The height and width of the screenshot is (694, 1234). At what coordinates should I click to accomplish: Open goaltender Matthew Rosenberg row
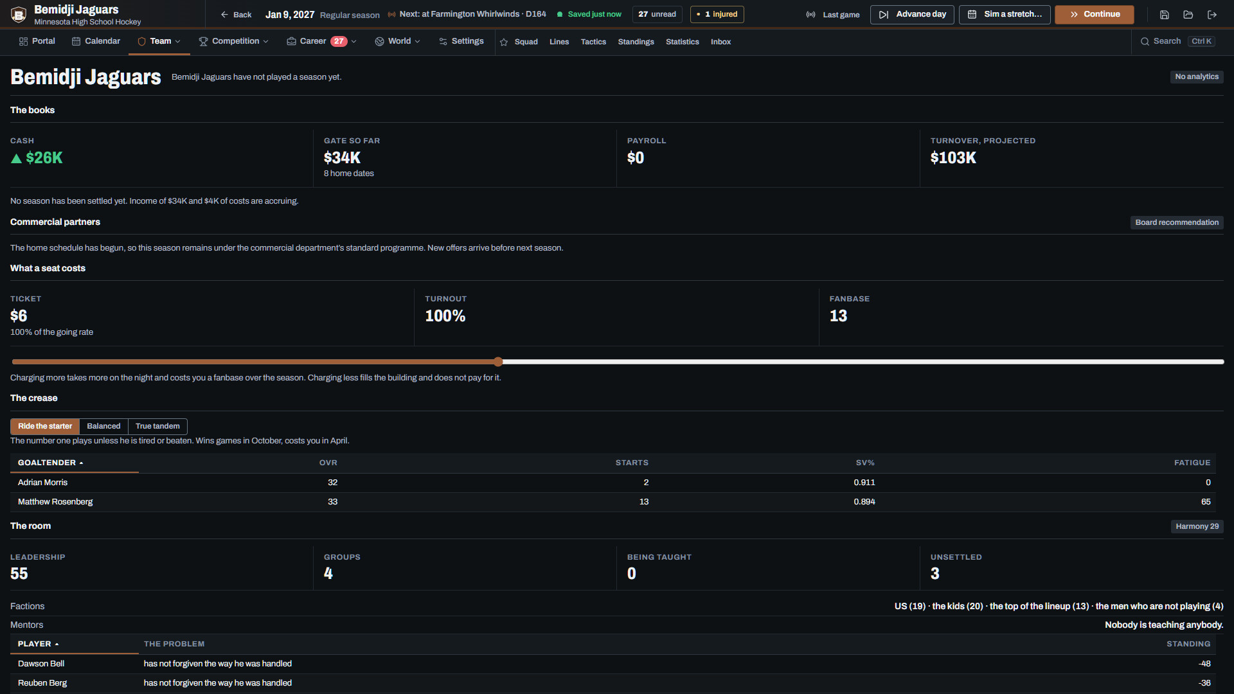point(613,502)
